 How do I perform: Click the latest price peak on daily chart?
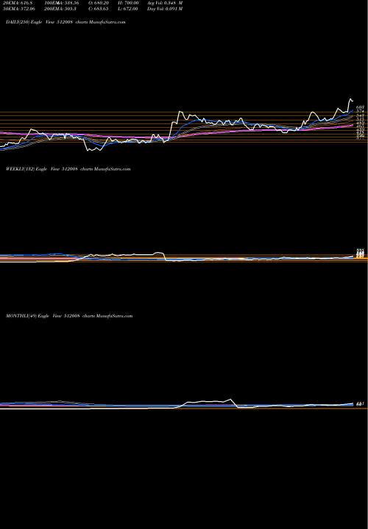pos(350,99)
